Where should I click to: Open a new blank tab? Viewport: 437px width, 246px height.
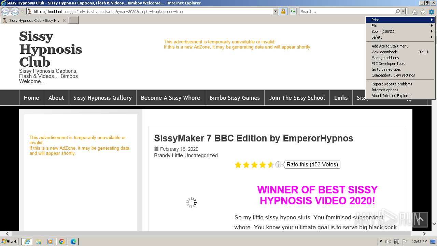[x=73, y=20]
